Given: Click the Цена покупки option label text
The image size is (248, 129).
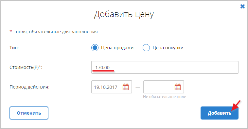Looking at the screenshot, I should 168,48.
